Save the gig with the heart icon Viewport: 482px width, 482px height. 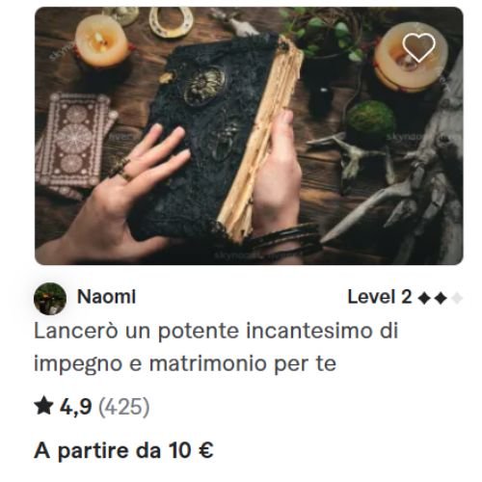point(418,47)
